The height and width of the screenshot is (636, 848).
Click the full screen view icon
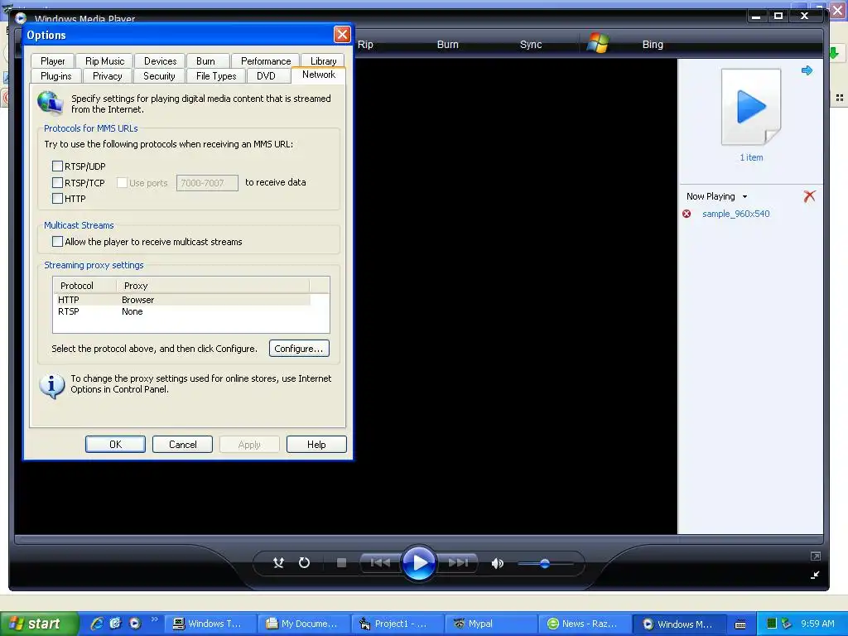click(x=816, y=556)
